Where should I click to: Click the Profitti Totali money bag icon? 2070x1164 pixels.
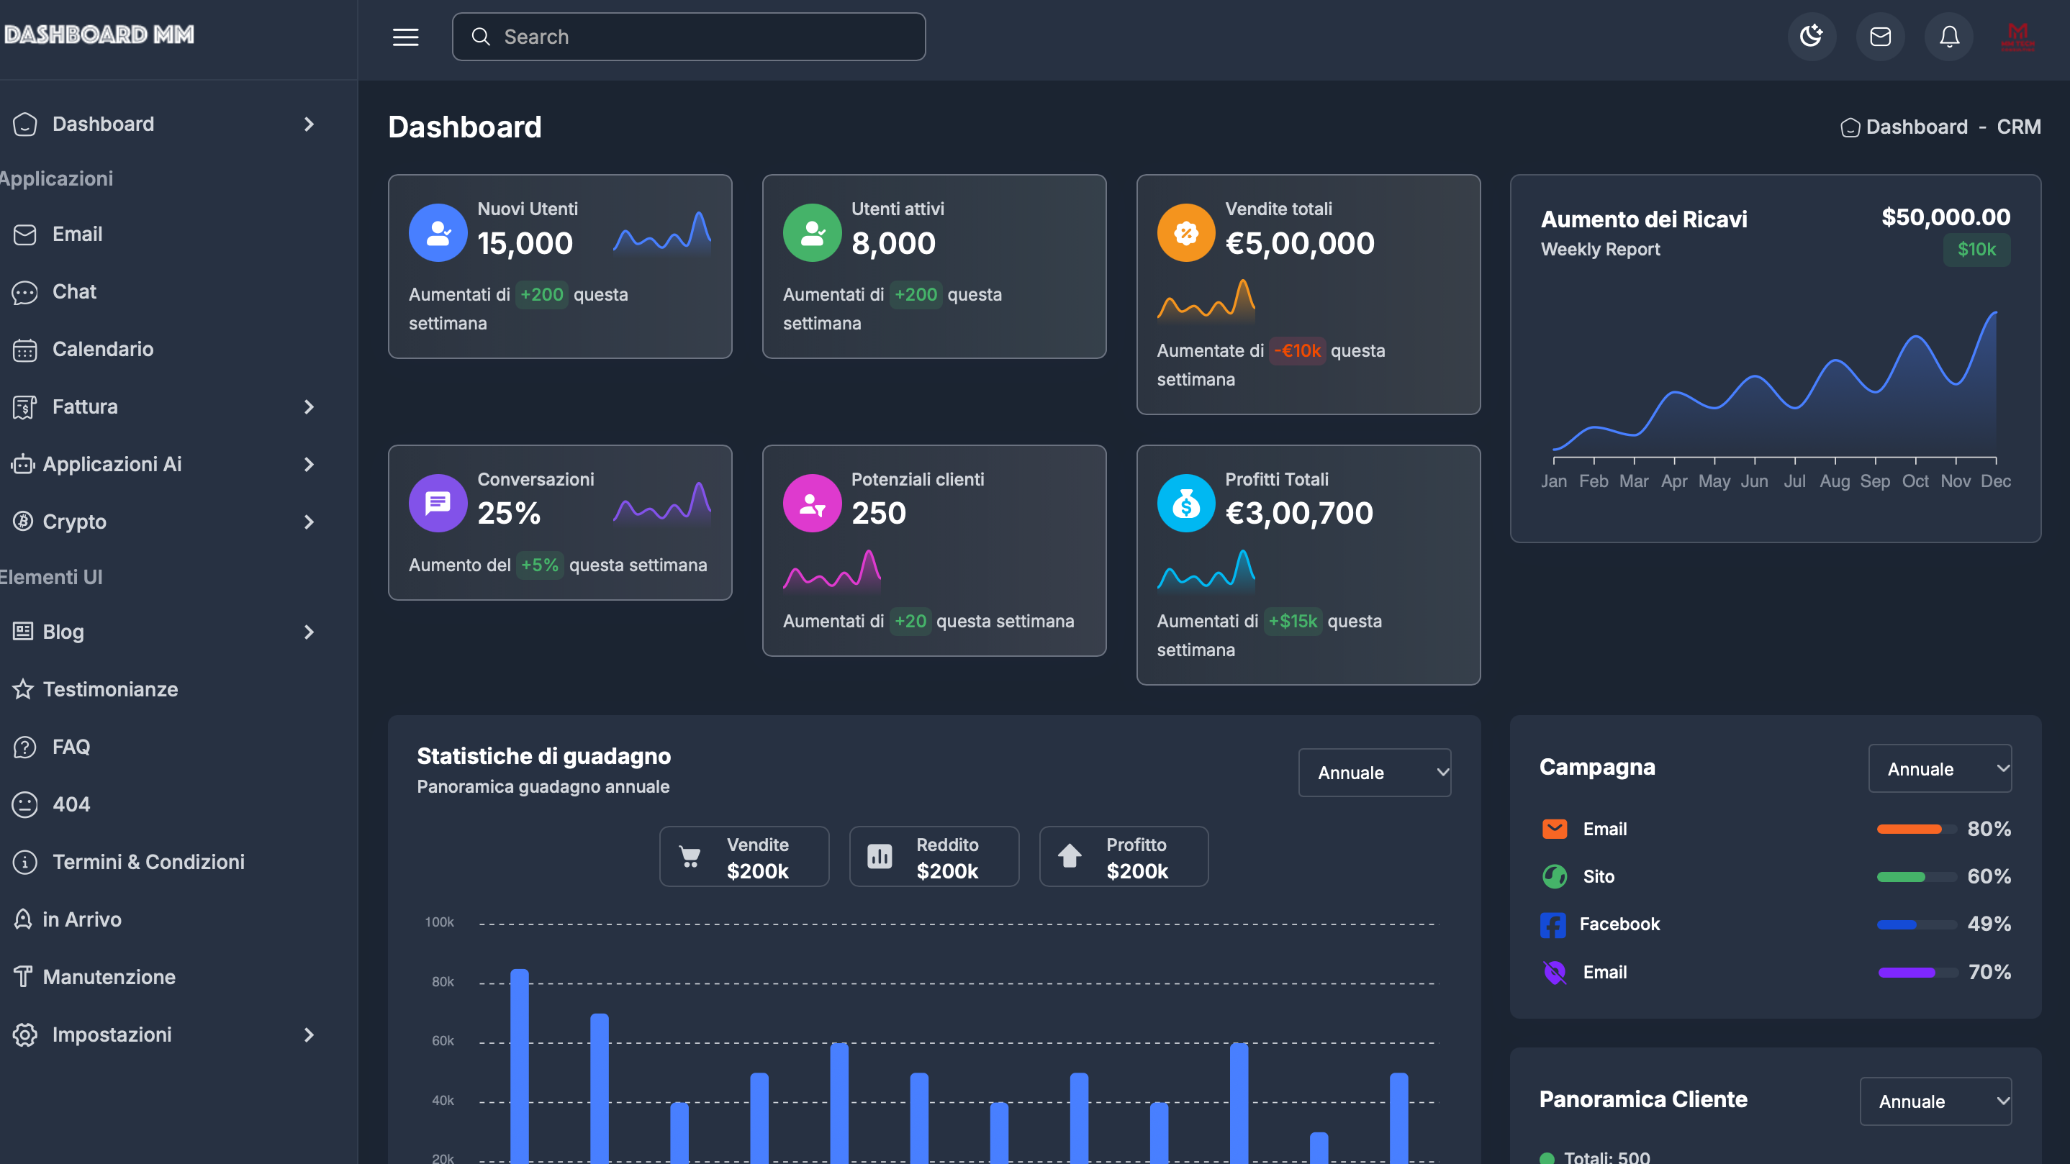[1185, 504]
